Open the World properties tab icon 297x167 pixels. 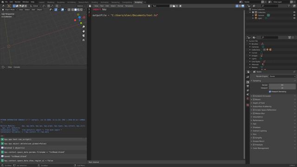coord(248,99)
